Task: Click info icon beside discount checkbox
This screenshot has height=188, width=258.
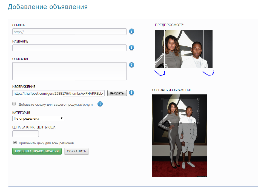Action: coord(100,104)
